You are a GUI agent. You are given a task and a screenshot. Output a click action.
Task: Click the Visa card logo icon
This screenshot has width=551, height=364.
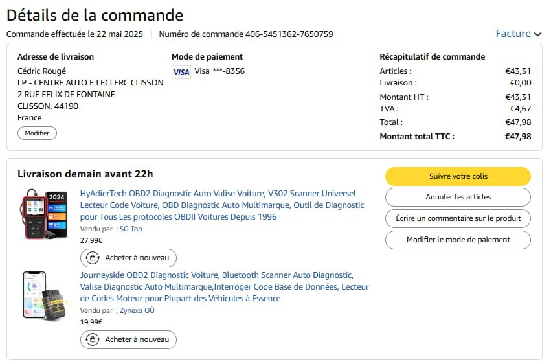[x=181, y=72]
